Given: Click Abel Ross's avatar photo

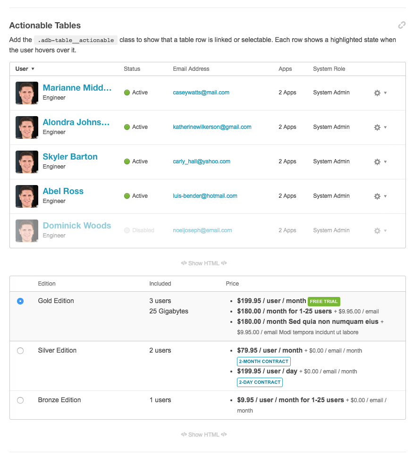Looking at the screenshot, I should point(26,196).
